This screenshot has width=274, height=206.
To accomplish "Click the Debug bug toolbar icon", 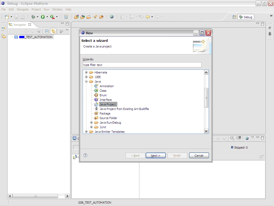I will [x=33, y=17].
